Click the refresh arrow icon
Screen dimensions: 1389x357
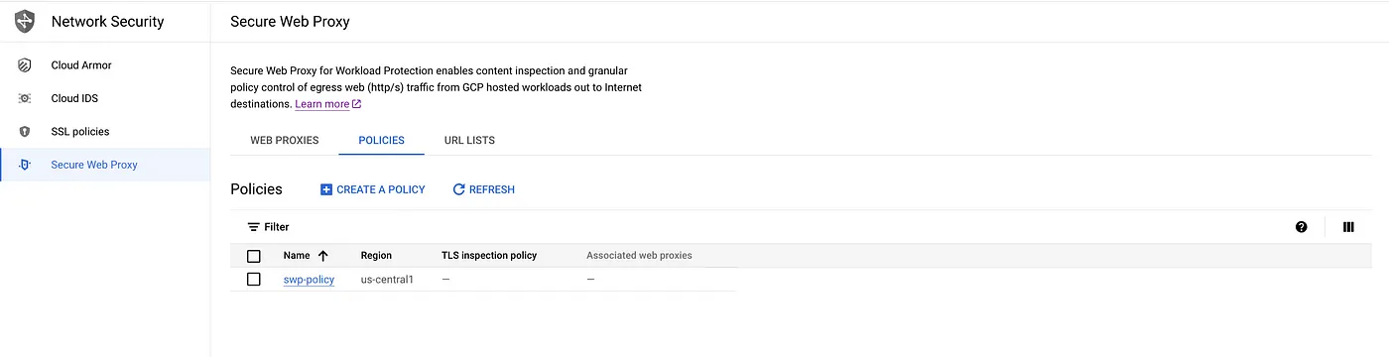[458, 189]
